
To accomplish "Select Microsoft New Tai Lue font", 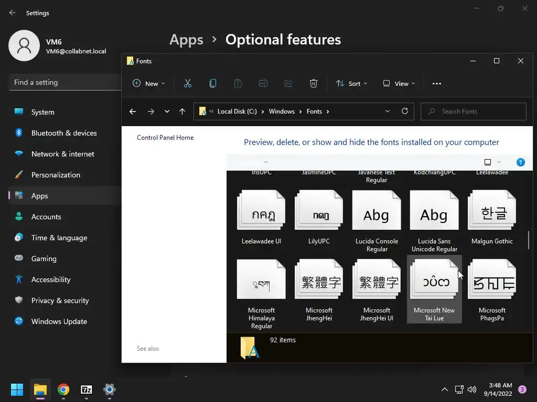I will pos(434,289).
